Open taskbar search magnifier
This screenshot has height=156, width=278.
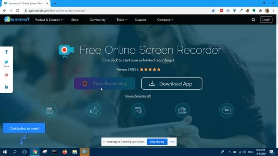coord(15,152)
